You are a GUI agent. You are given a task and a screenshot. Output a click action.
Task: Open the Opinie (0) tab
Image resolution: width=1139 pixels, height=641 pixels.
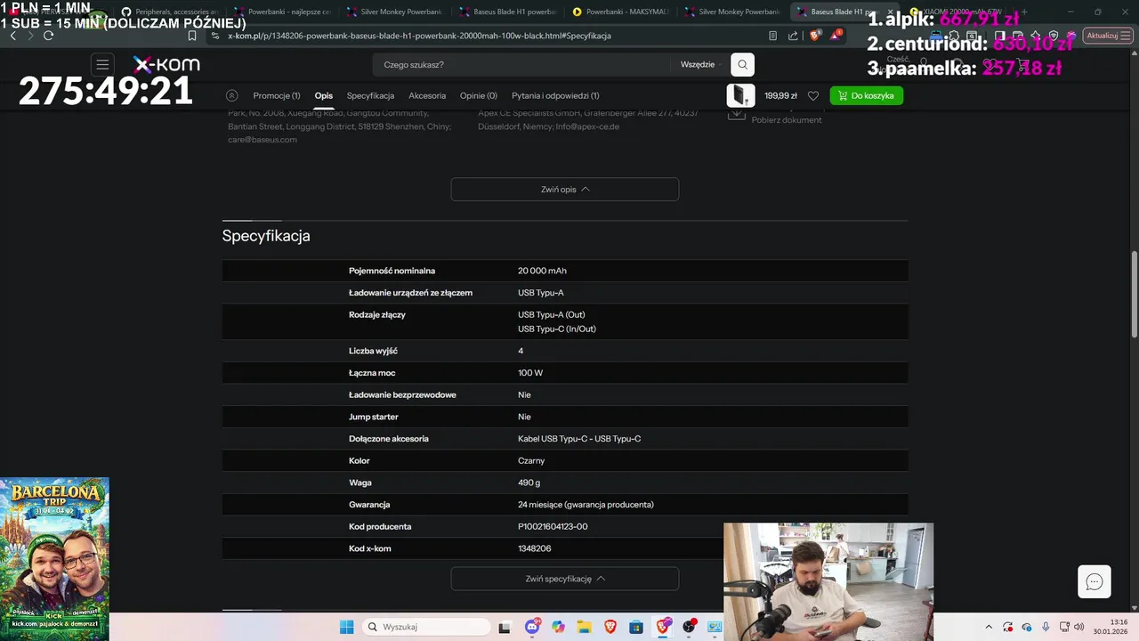pyautogui.click(x=479, y=95)
